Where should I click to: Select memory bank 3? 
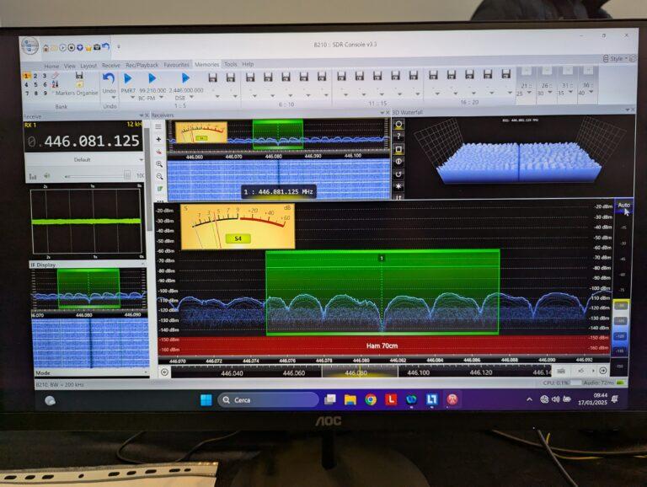pos(45,76)
